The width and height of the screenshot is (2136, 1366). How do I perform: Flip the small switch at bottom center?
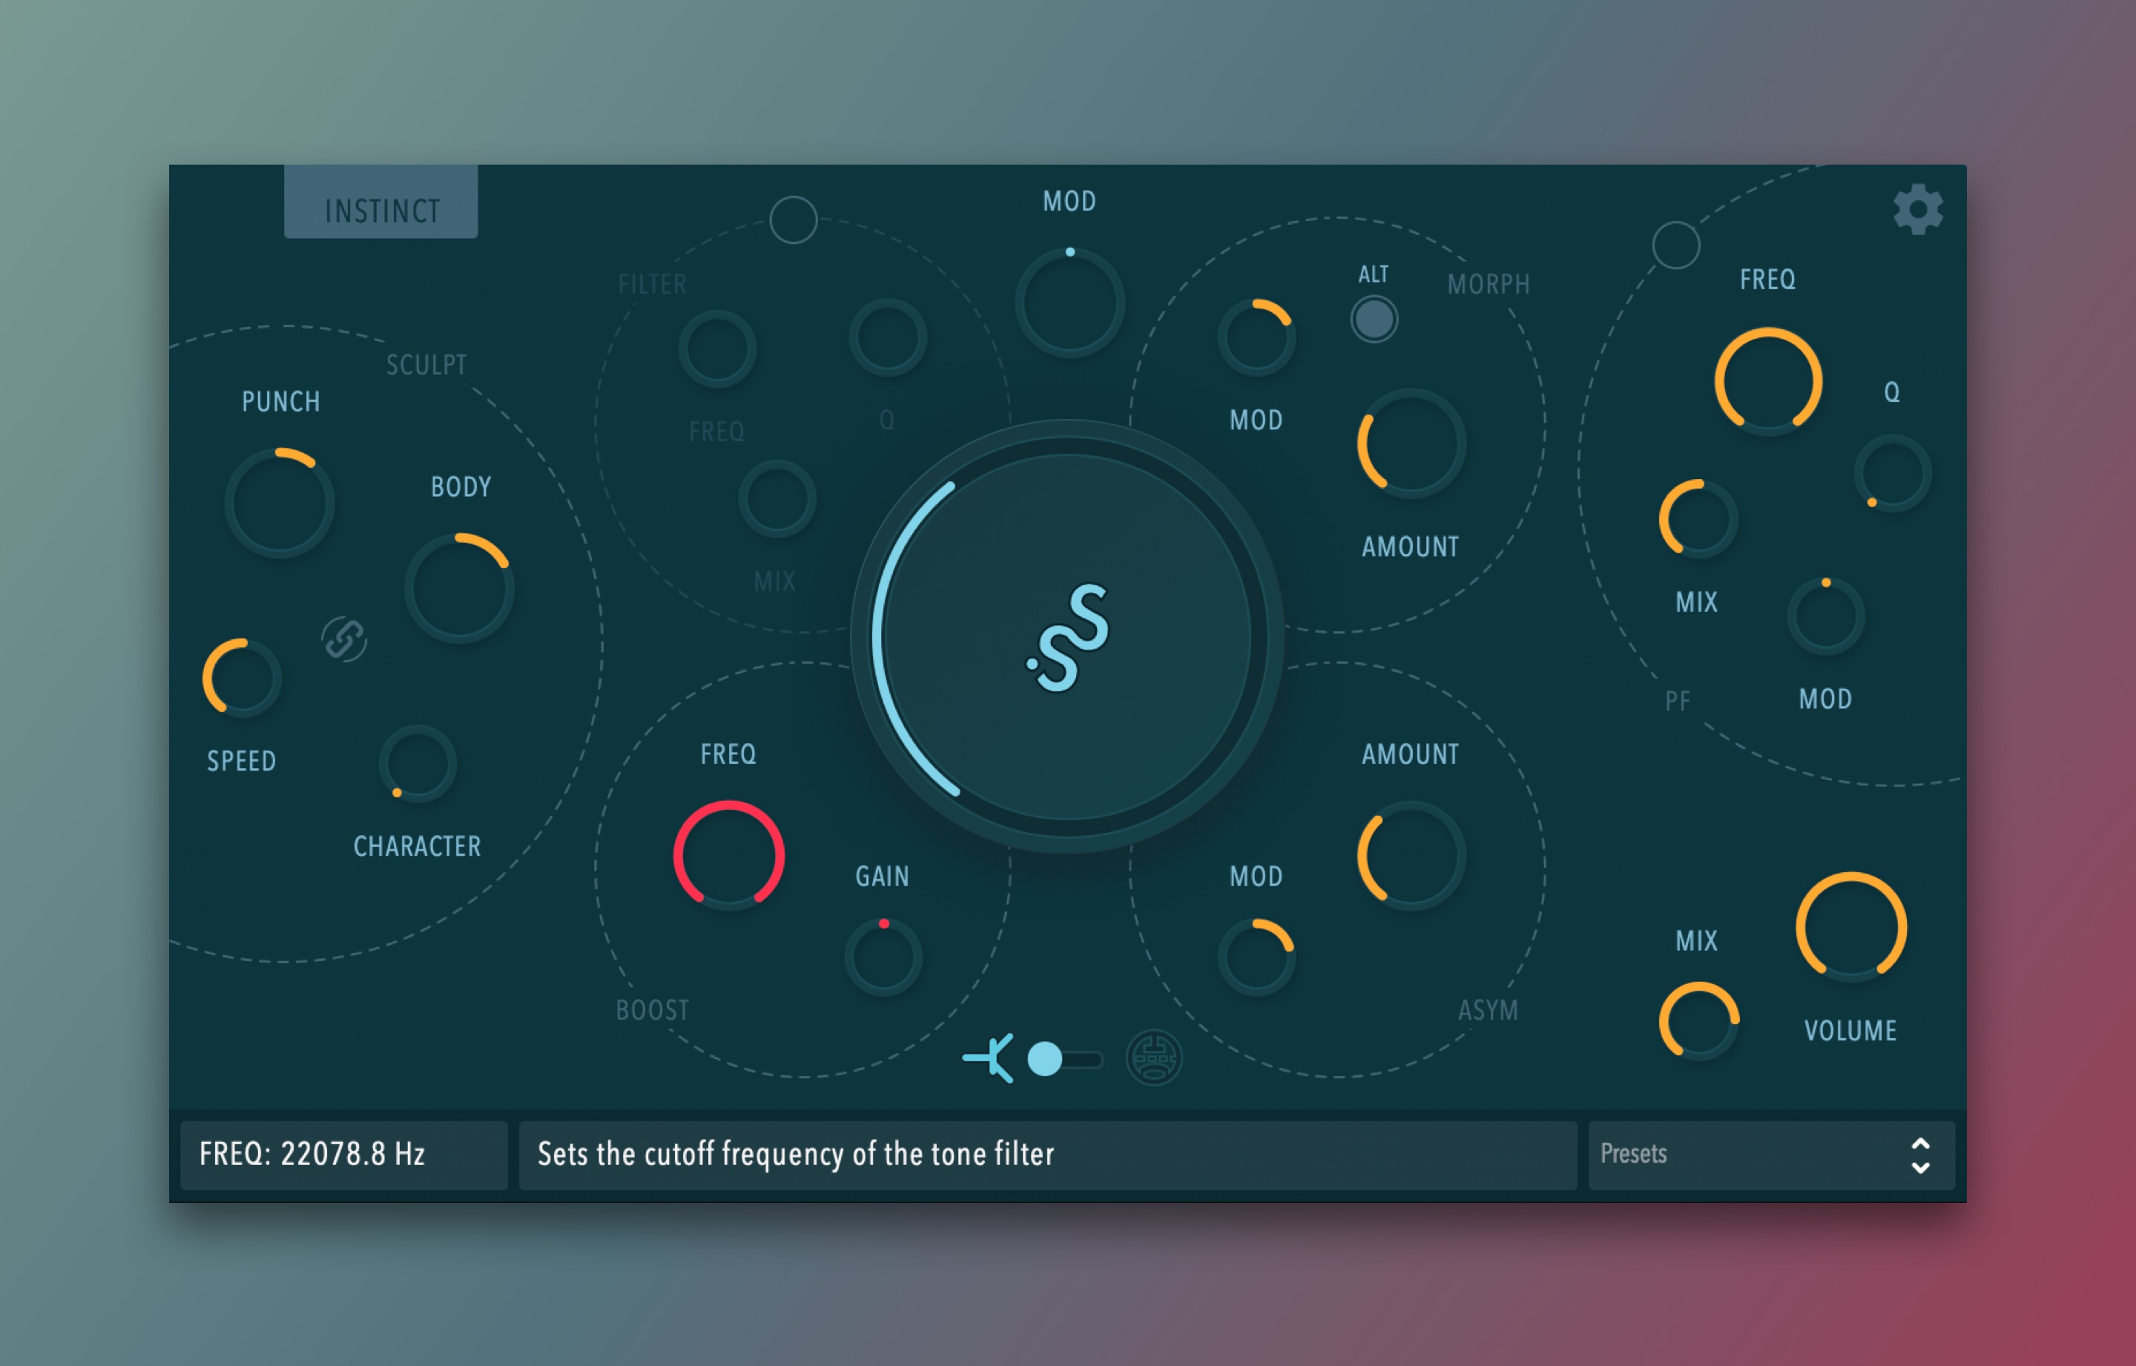(x=1064, y=1059)
